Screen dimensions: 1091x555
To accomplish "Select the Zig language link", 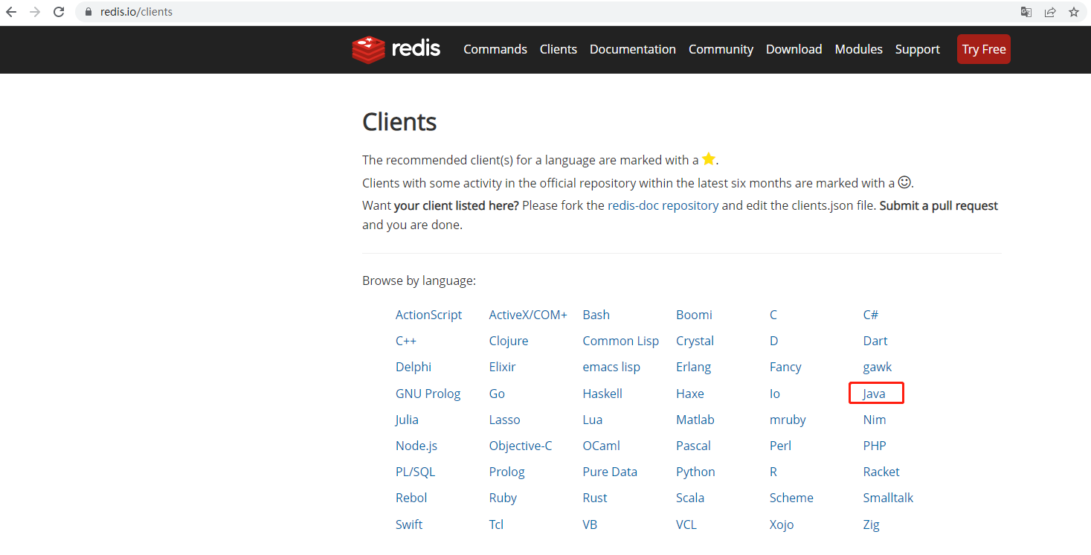I will click(871, 524).
